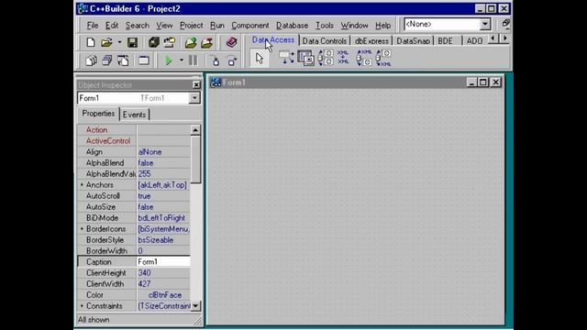Open the Form1 object selector dropdown
This screenshot has height=330, width=587.
[x=194, y=98]
